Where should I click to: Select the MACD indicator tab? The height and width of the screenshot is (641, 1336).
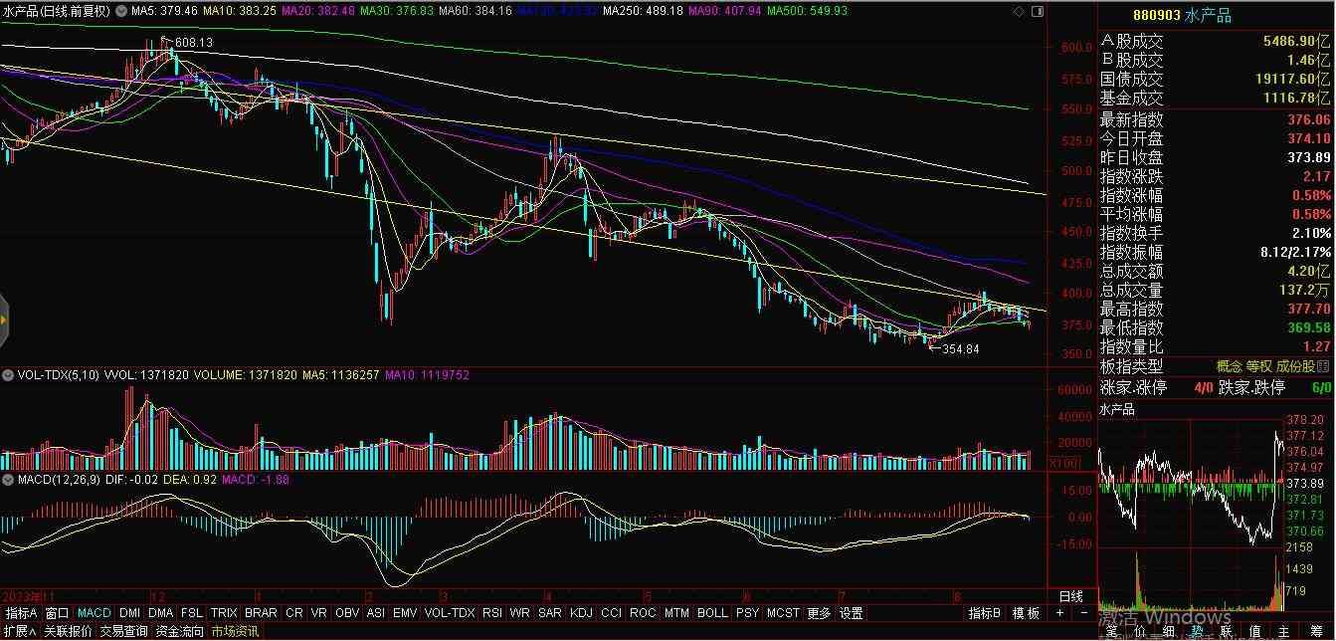pyautogui.click(x=94, y=613)
